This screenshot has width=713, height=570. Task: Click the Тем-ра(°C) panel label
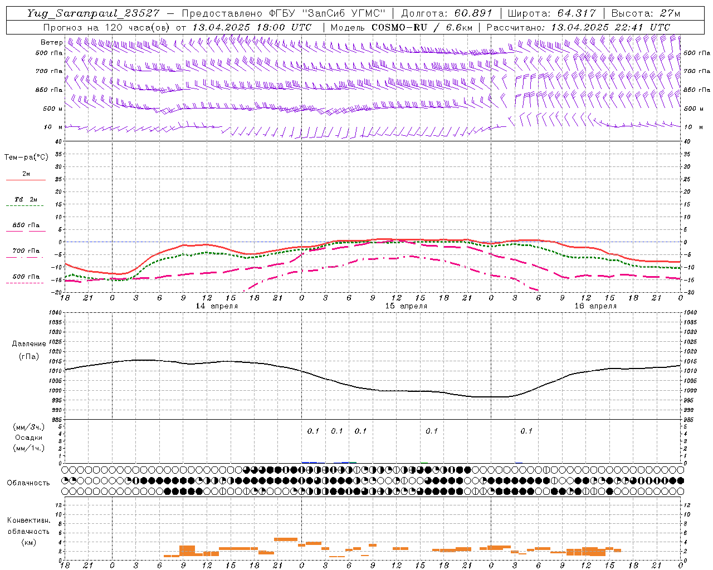click(x=26, y=158)
